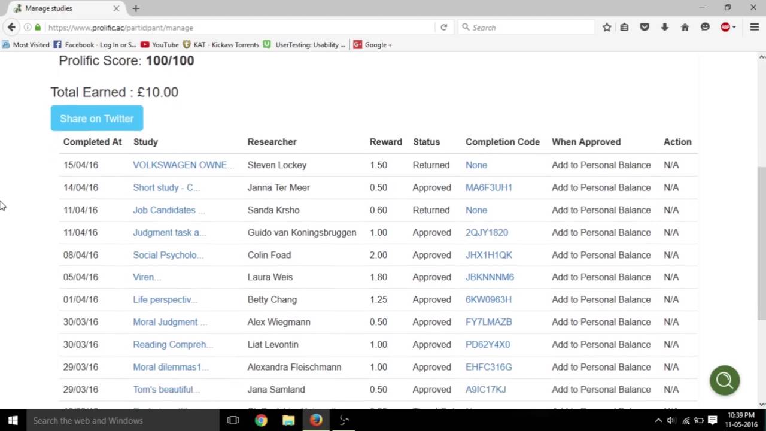Go to Firefox home page icon

point(685,27)
